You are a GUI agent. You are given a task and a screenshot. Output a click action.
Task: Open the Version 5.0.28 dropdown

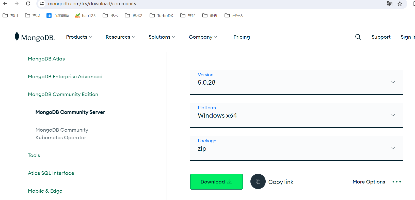(x=297, y=82)
